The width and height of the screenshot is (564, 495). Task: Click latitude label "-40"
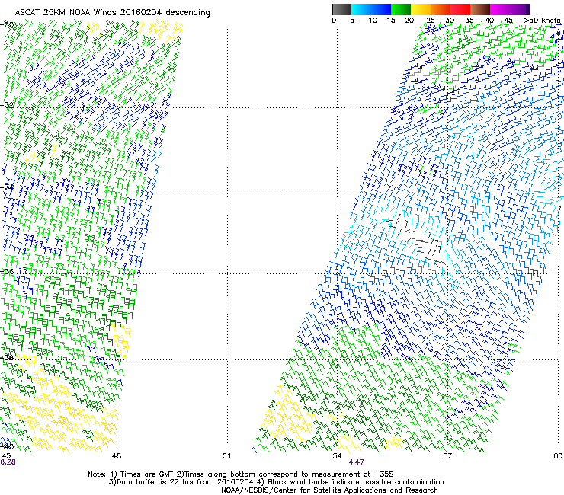7,446
